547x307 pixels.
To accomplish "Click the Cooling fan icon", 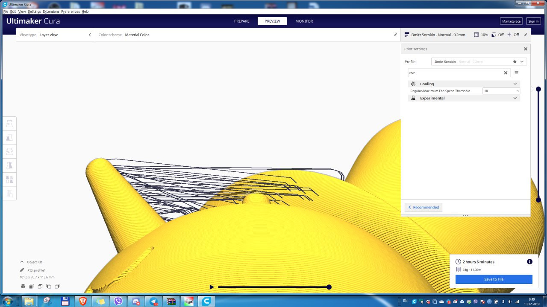I will click(413, 84).
